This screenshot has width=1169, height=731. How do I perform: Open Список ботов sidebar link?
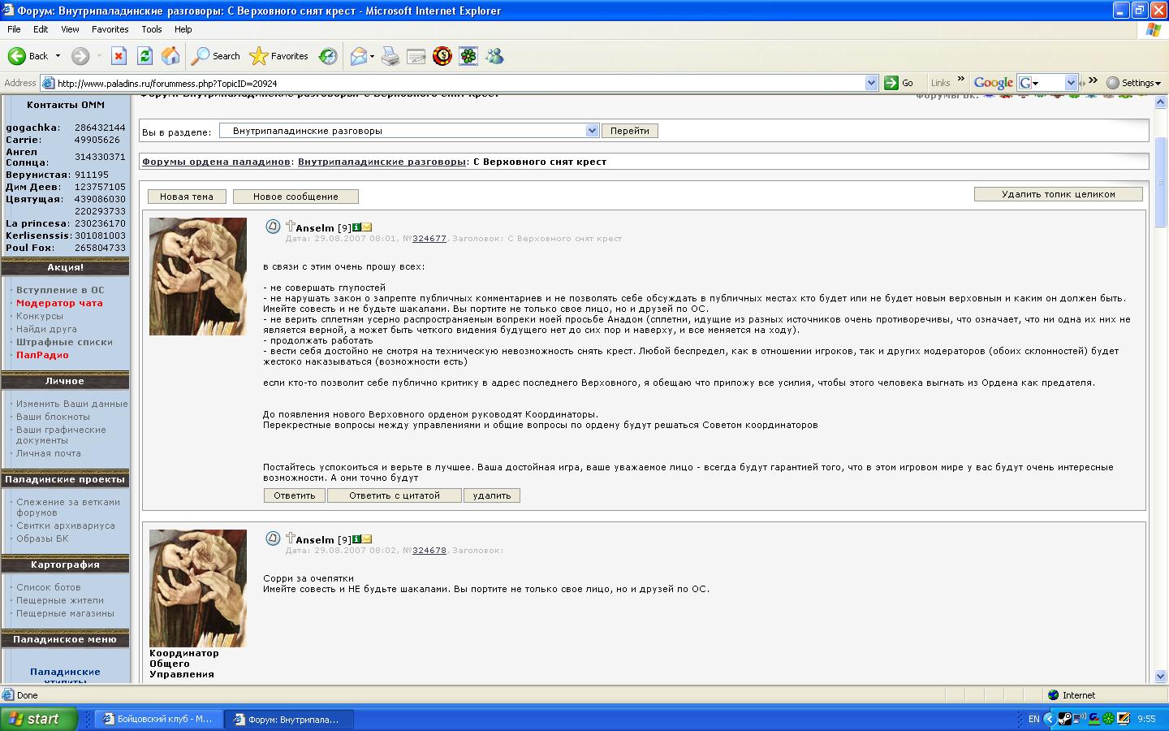(x=49, y=587)
